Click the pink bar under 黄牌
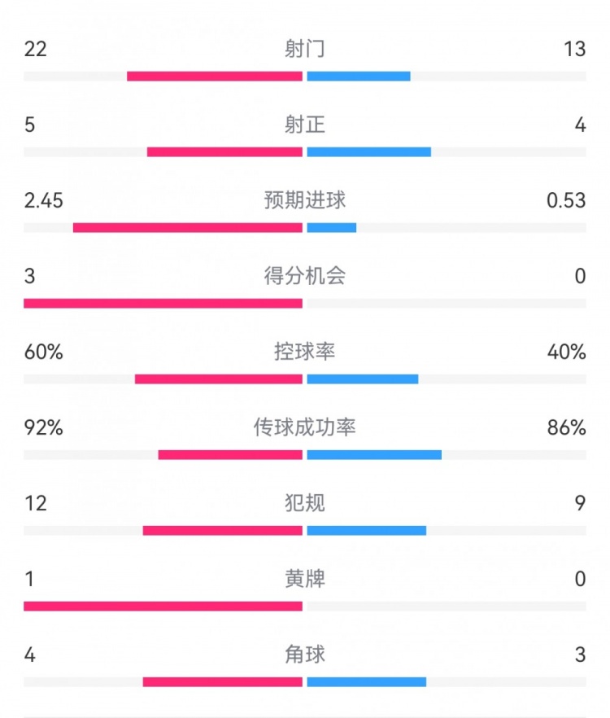 click(x=163, y=606)
